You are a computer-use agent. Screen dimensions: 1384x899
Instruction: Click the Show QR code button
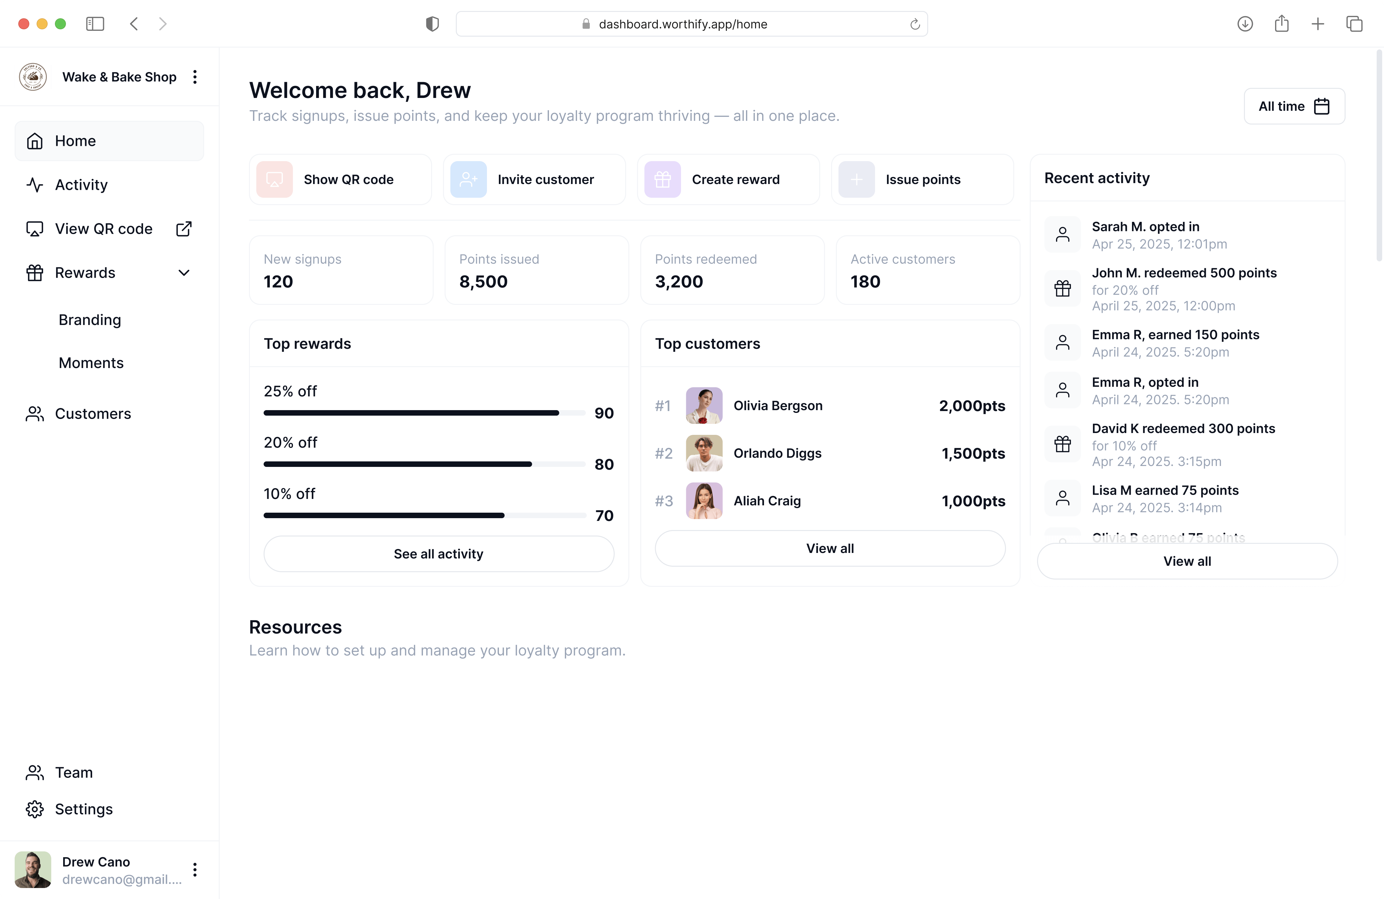click(x=341, y=179)
